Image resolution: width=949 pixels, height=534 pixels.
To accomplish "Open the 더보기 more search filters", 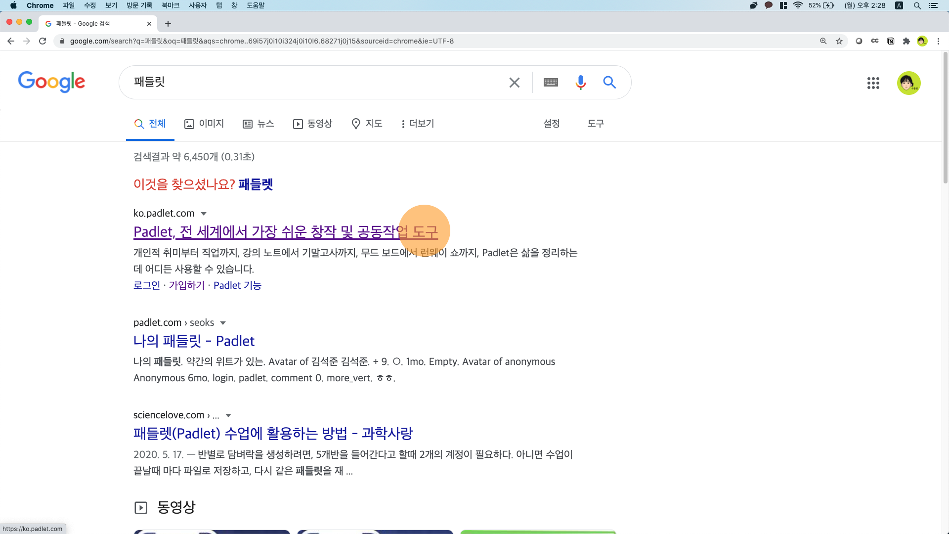I will pyautogui.click(x=418, y=124).
